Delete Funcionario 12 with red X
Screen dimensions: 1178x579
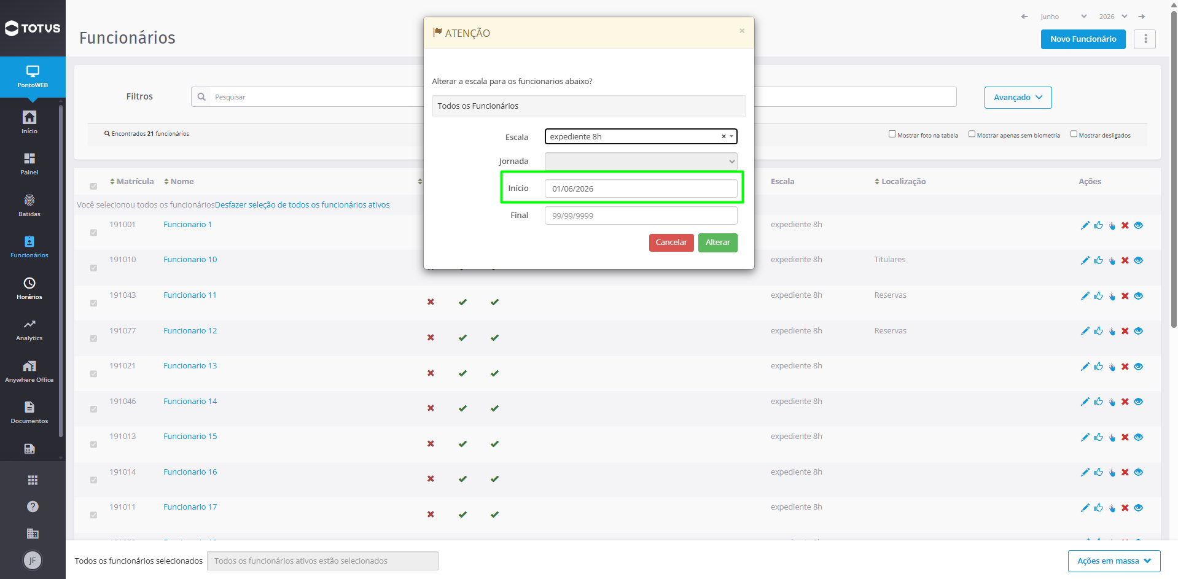1125,331
